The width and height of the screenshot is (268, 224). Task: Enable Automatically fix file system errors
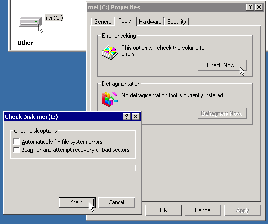coord(16,142)
